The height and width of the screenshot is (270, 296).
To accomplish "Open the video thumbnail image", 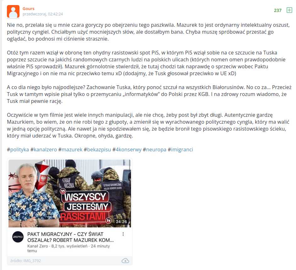I will click(x=70, y=193).
